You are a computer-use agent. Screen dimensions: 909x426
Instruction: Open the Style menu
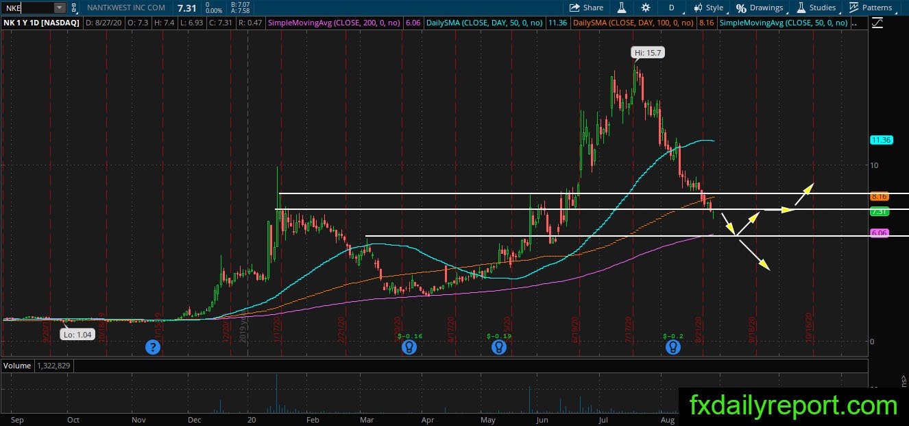708,8
